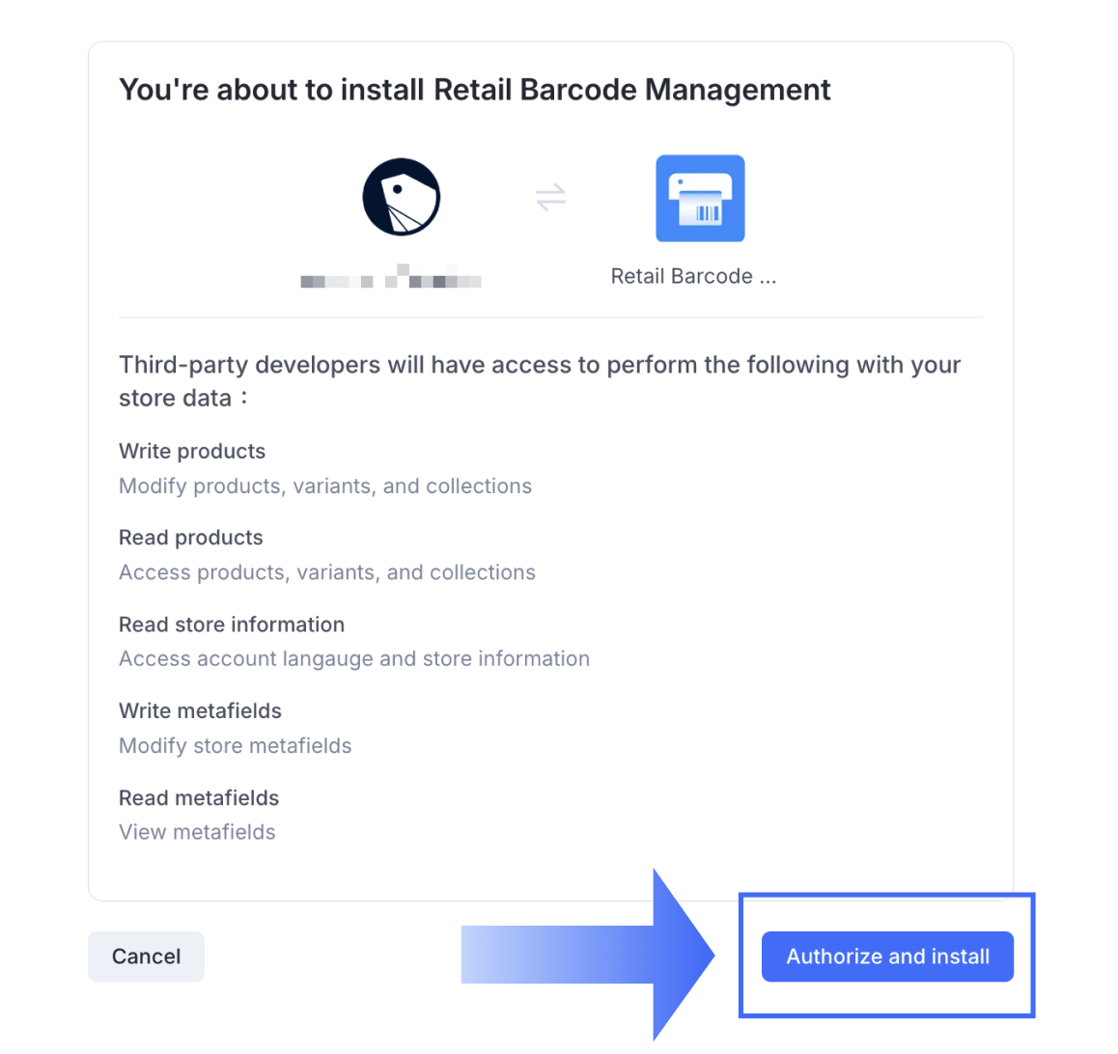
Task: Click the 'Write products' permission title
Action: (192, 452)
